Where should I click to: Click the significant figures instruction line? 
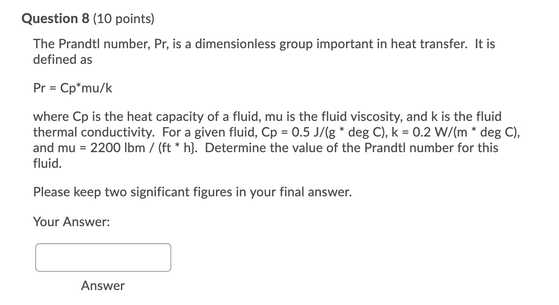click(x=192, y=192)
